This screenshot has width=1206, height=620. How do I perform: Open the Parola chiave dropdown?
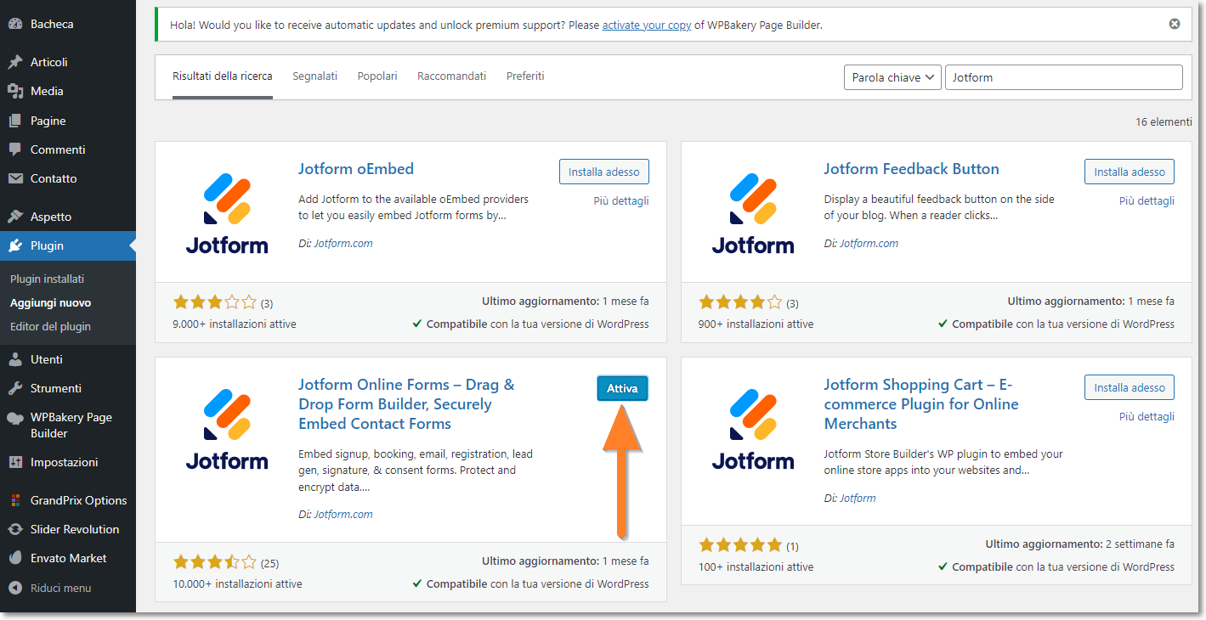(x=892, y=77)
